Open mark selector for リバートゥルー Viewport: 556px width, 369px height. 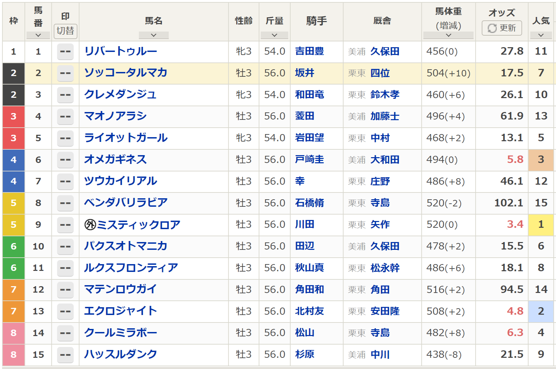point(65,52)
